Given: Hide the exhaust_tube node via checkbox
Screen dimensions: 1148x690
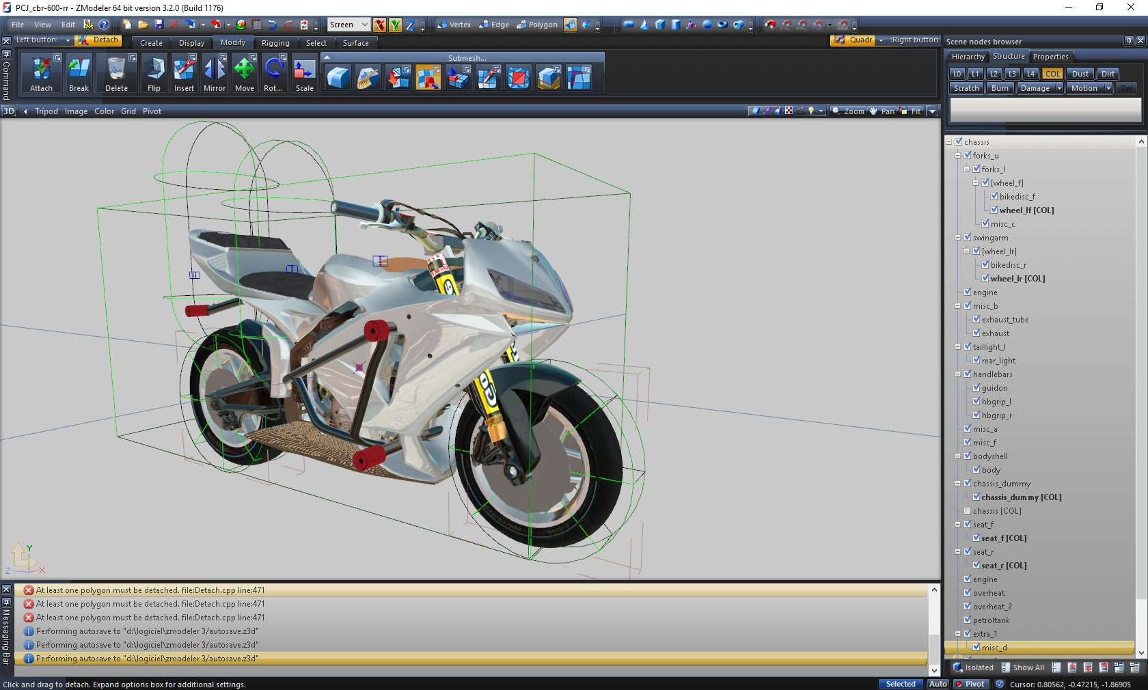Looking at the screenshot, I should 976,320.
